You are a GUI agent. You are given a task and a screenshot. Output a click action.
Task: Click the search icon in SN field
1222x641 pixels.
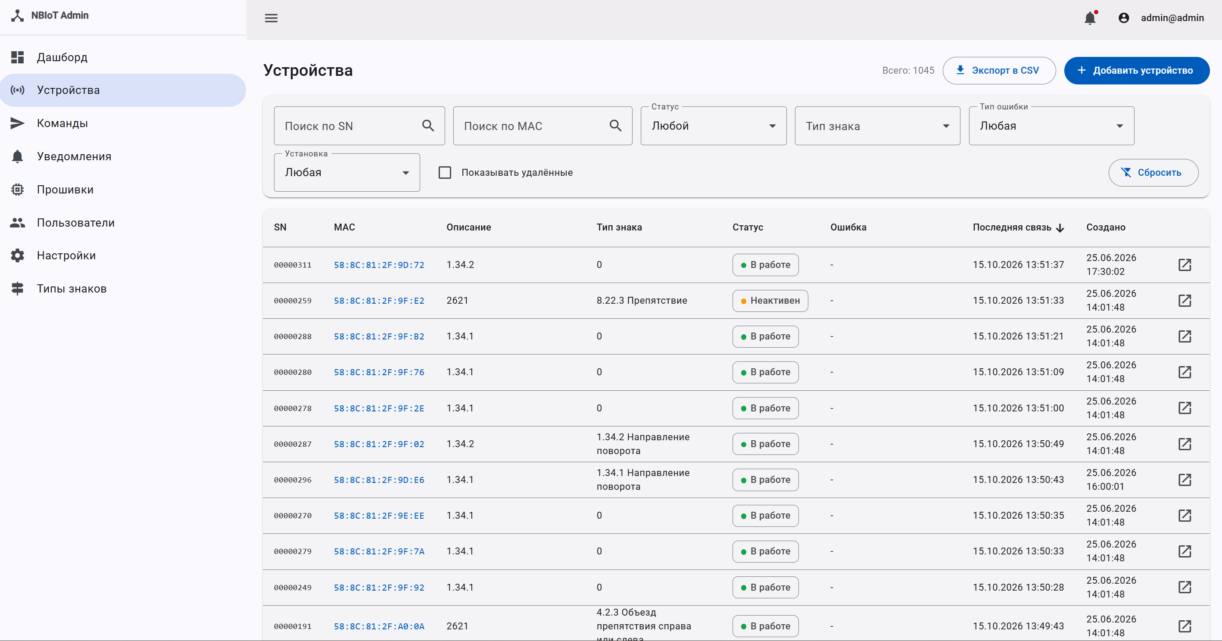pyautogui.click(x=428, y=126)
